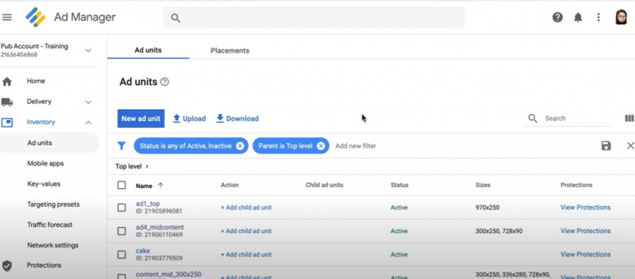Open Key-values in the sidebar
The width and height of the screenshot is (635, 279).
pos(44,184)
